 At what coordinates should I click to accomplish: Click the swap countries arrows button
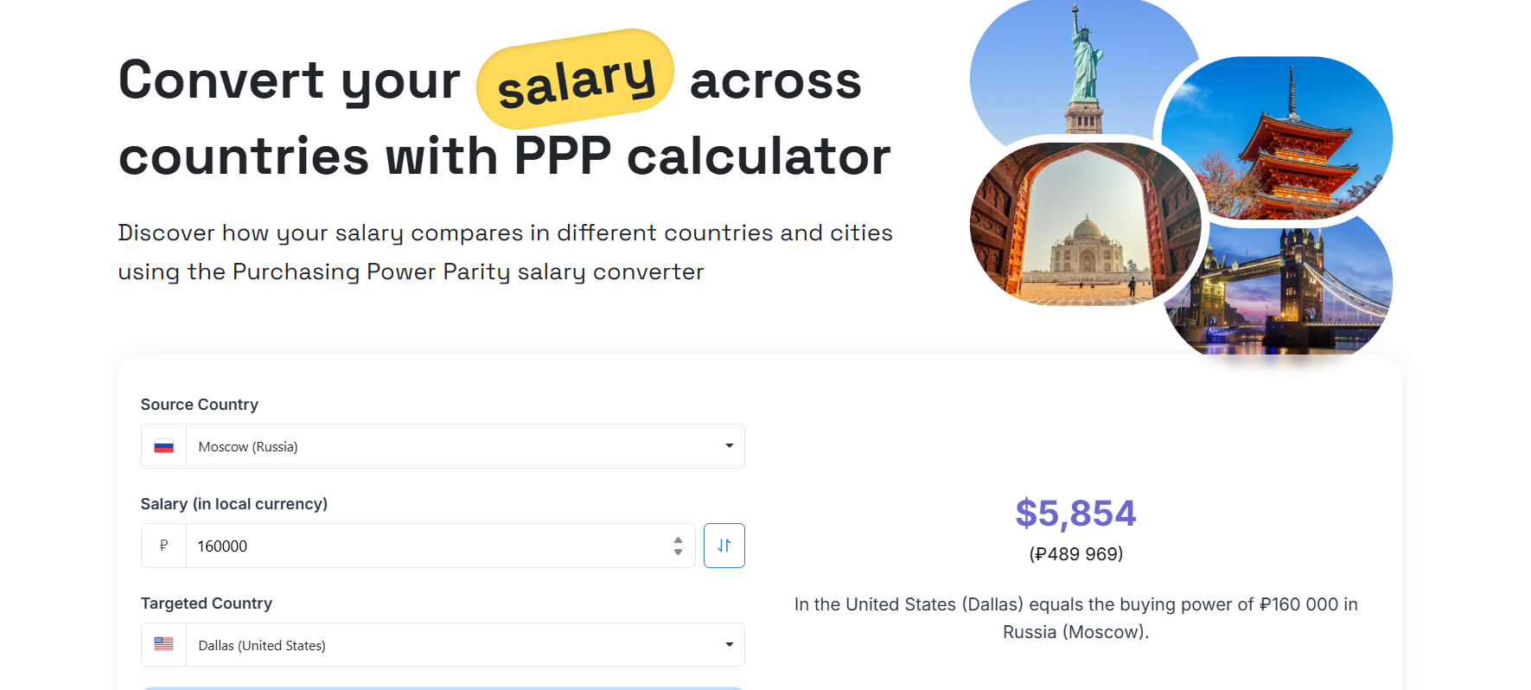tap(724, 546)
